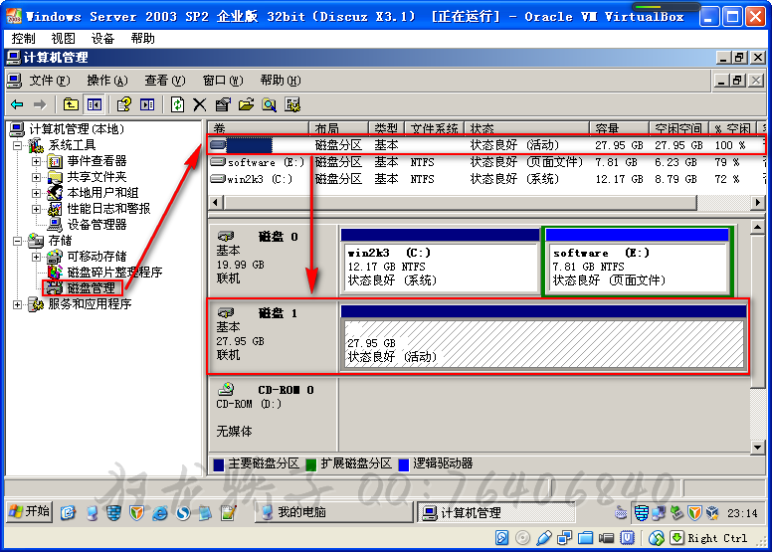
Task: Click VirtualBox optical disc status icon
Action: (x=522, y=538)
